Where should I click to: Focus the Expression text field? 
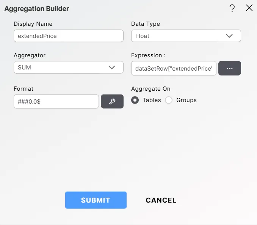click(x=174, y=68)
